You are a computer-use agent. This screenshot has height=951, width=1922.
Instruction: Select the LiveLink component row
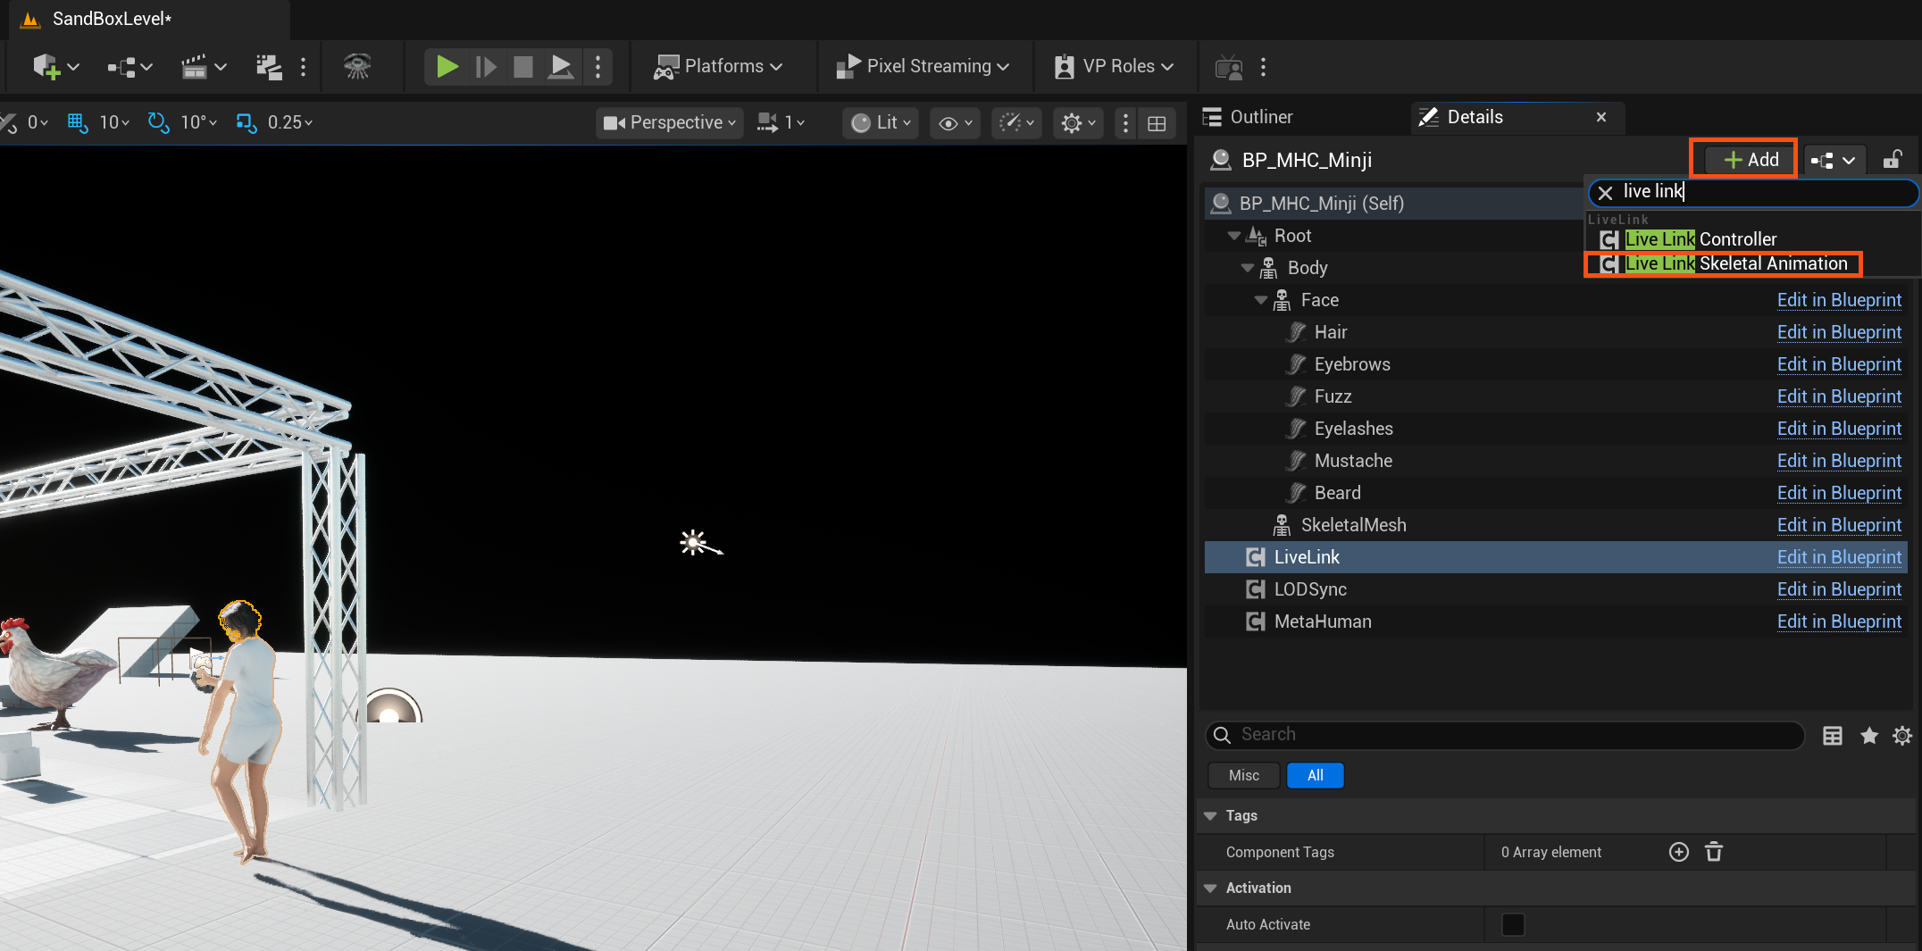click(1556, 557)
